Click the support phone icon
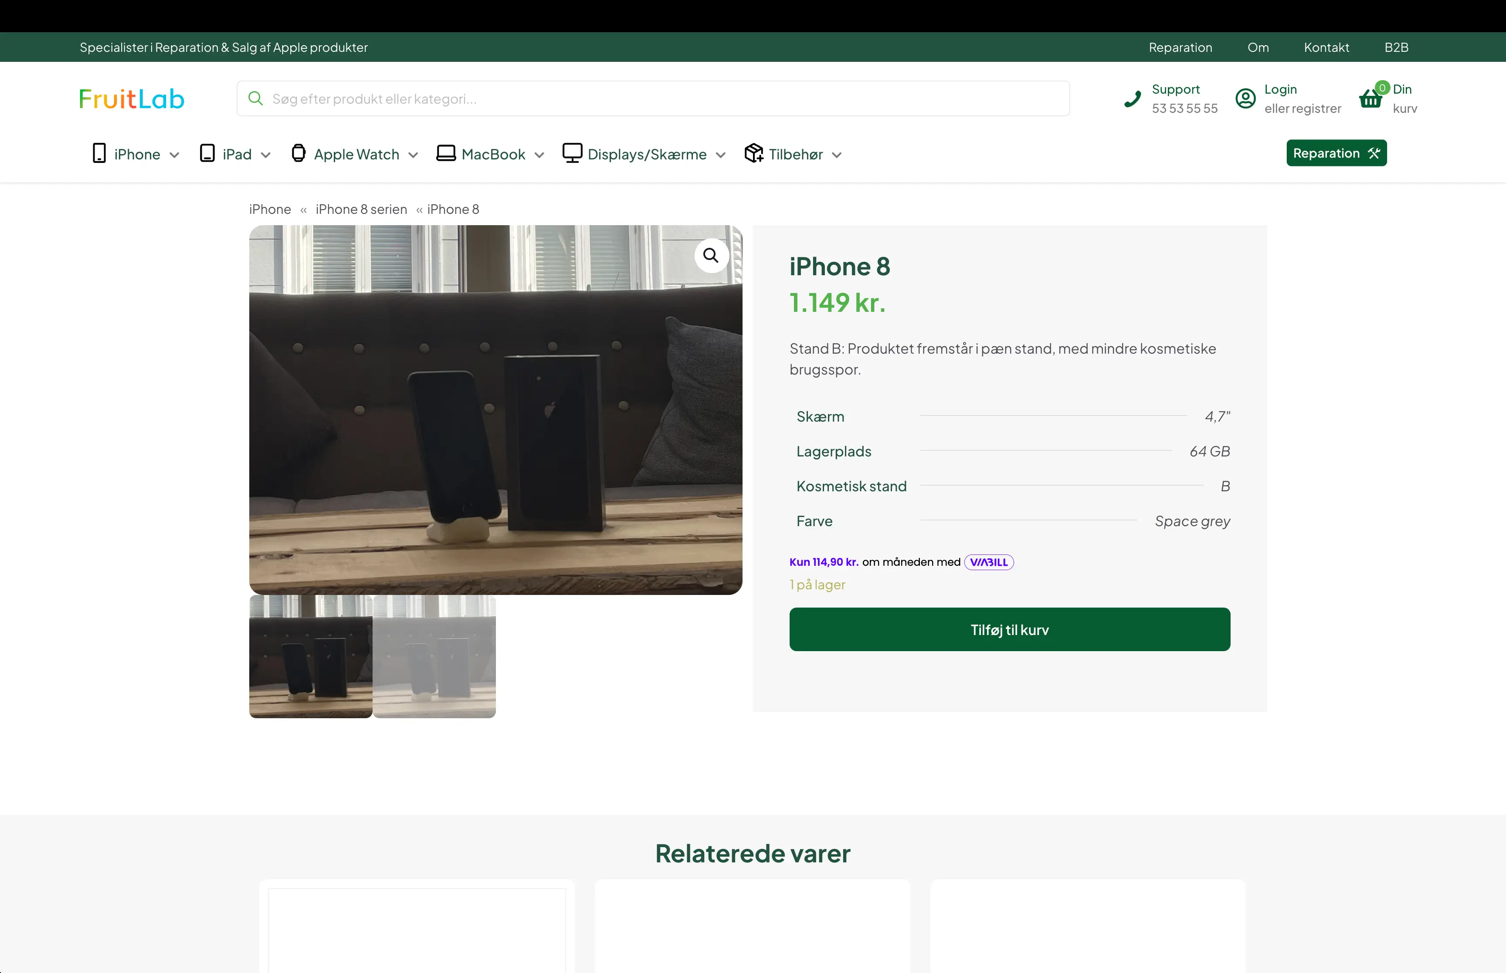The image size is (1506, 973). coord(1133,99)
